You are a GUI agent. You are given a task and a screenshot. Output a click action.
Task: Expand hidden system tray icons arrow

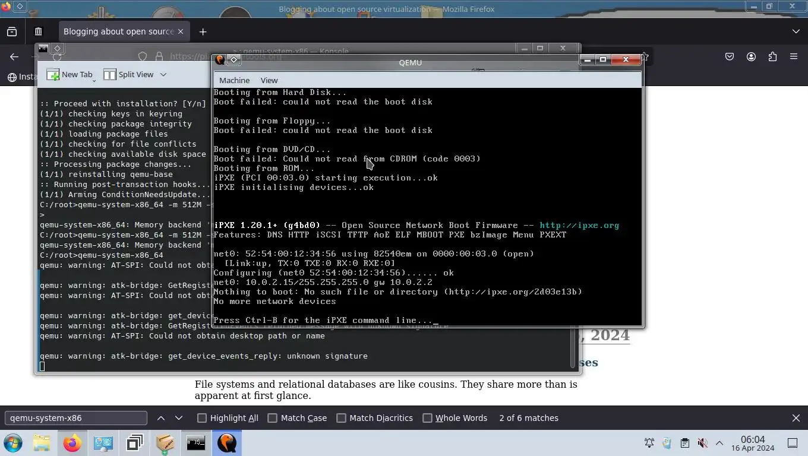(719, 443)
